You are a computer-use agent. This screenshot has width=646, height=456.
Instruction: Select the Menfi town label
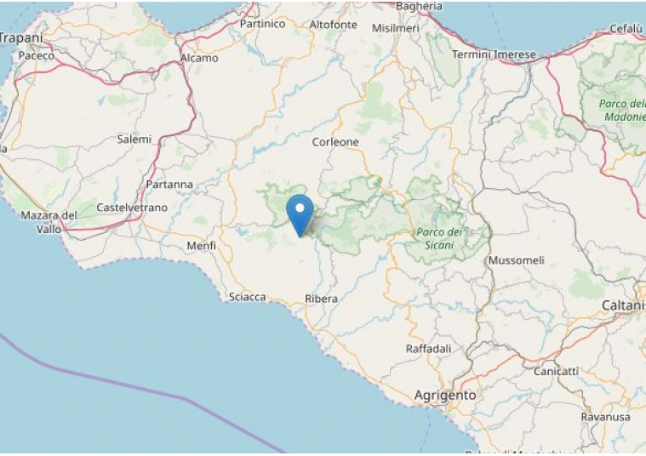point(202,246)
